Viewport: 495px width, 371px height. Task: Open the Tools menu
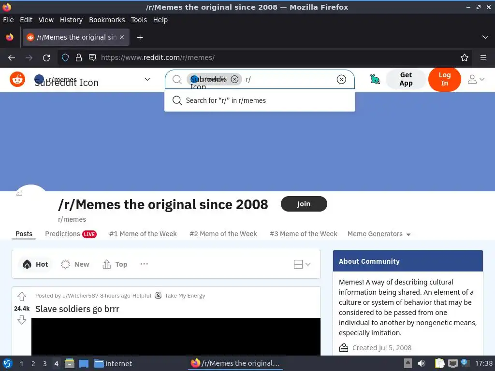point(139,20)
